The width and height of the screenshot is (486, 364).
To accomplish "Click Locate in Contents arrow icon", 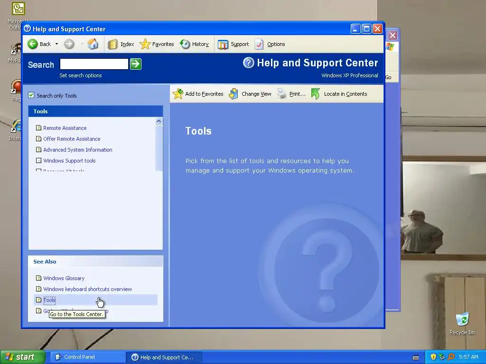I will click(316, 94).
